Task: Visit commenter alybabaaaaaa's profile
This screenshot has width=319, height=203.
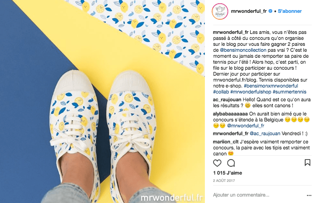Action: (x=230, y=114)
